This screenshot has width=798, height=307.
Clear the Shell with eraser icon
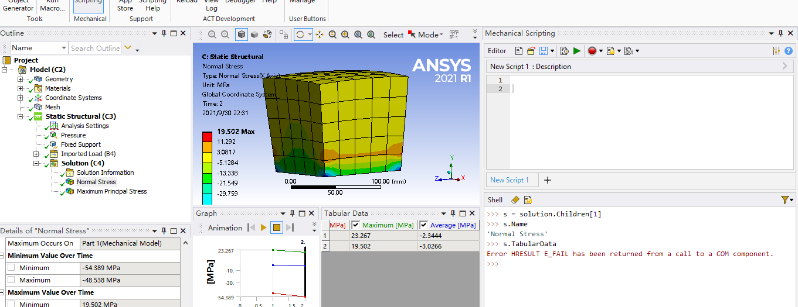(x=515, y=200)
